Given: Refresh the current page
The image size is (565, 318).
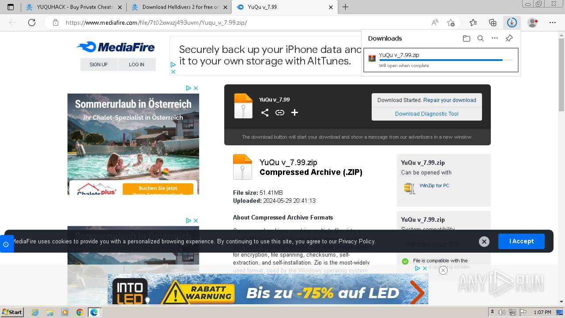Looking at the screenshot, I should click(x=32, y=23).
